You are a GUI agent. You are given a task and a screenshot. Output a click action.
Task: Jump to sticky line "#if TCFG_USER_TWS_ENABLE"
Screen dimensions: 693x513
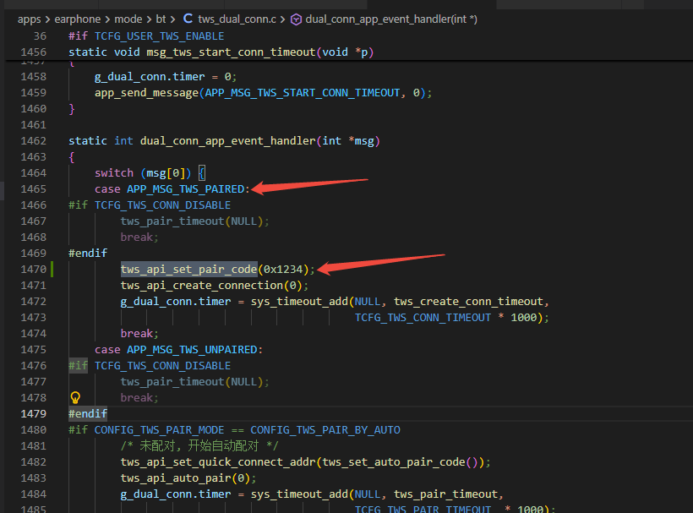coord(146,35)
